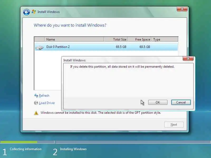Click the 'Where do you want to install Windows?' heading
The width and height of the screenshot is (211, 158).
pos(70,25)
